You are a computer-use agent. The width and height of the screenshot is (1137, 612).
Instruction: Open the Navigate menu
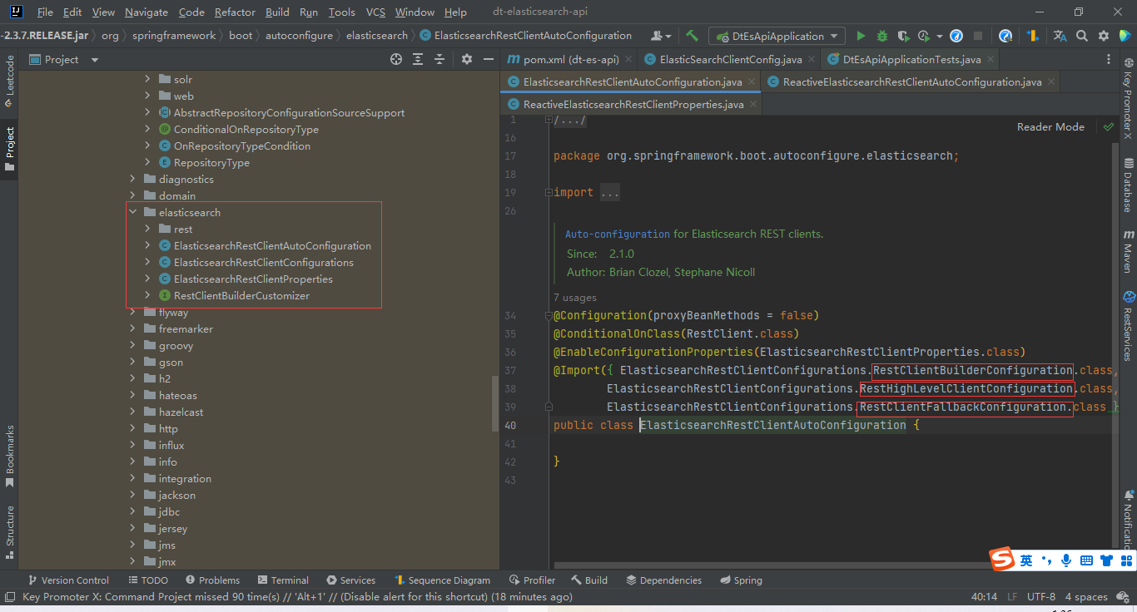point(146,12)
